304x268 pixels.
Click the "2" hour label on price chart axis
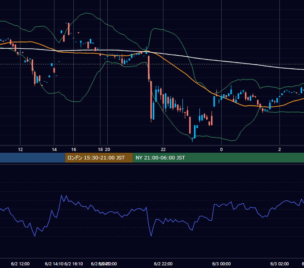coord(279,150)
